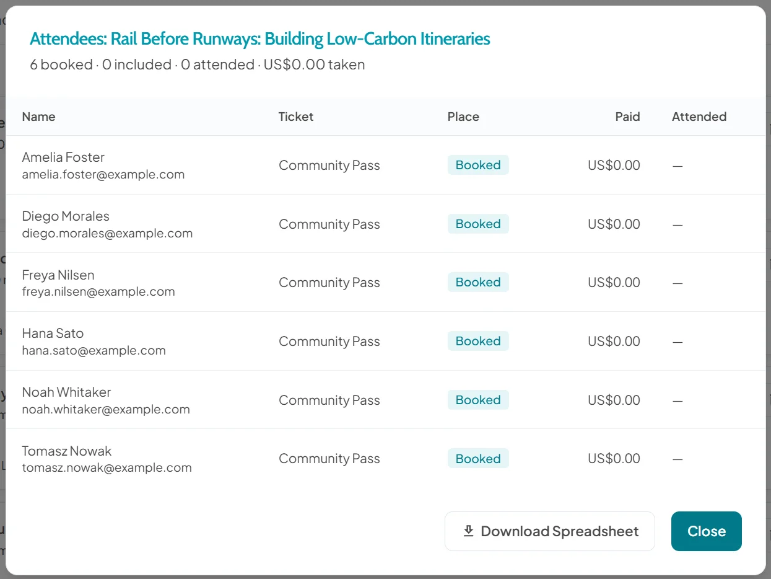Image resolution: width=771 pixels, height=579 pixels.
Task: Click the download arrow icon
Action: [469, 531]
